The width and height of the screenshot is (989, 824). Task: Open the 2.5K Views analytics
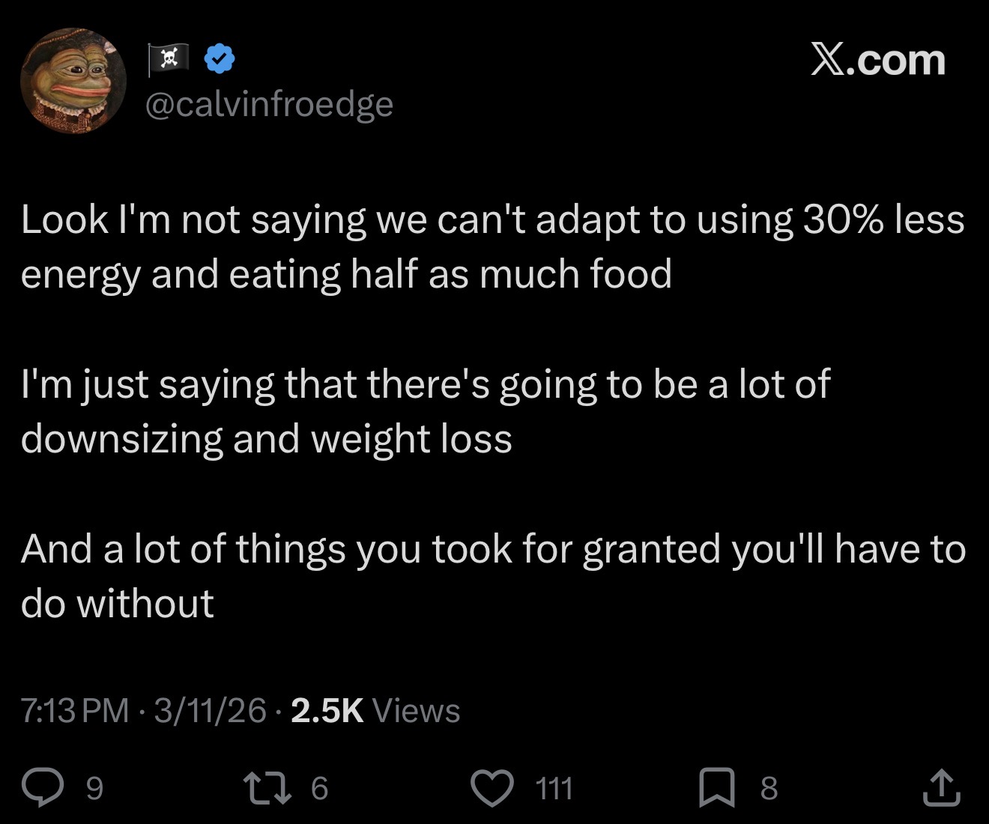pyautogui.click(x=375, y=710)
